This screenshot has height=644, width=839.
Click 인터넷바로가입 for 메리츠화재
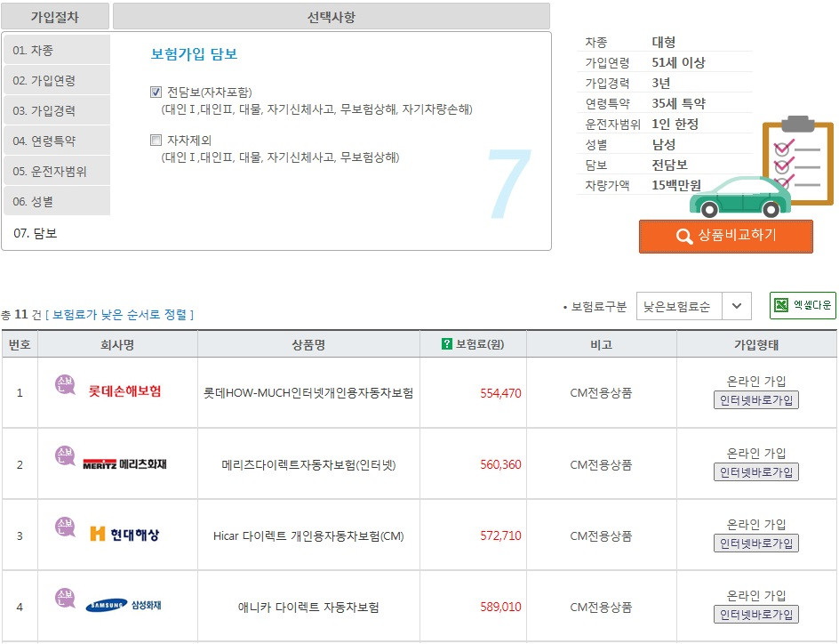click(x=756, y=472)
